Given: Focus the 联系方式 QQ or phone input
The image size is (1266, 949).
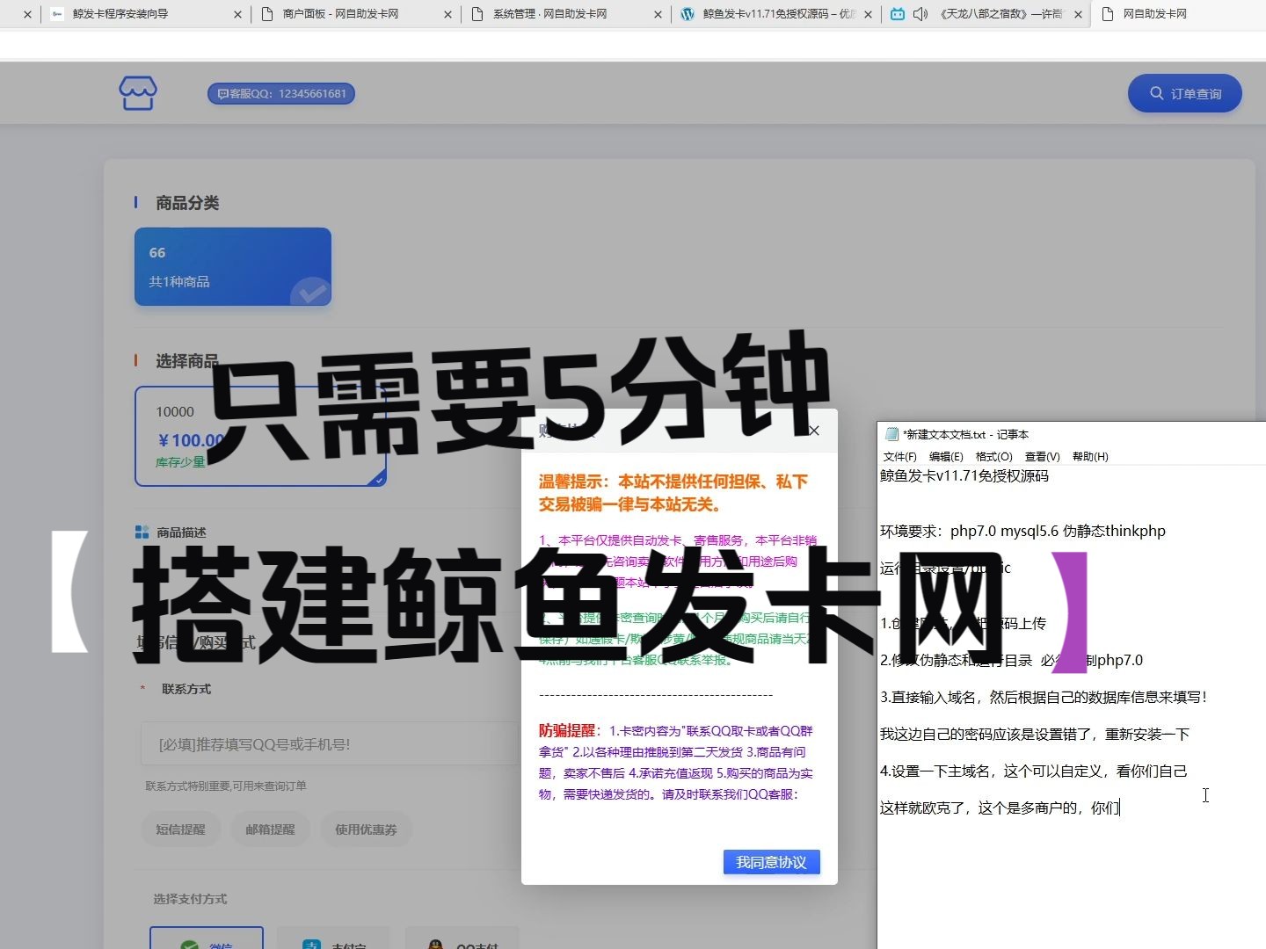Looking at the screenshot, I should 330,744.
